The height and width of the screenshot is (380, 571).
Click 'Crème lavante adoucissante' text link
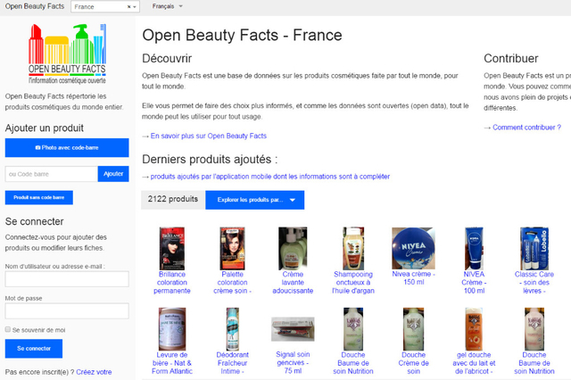point(293,283)
